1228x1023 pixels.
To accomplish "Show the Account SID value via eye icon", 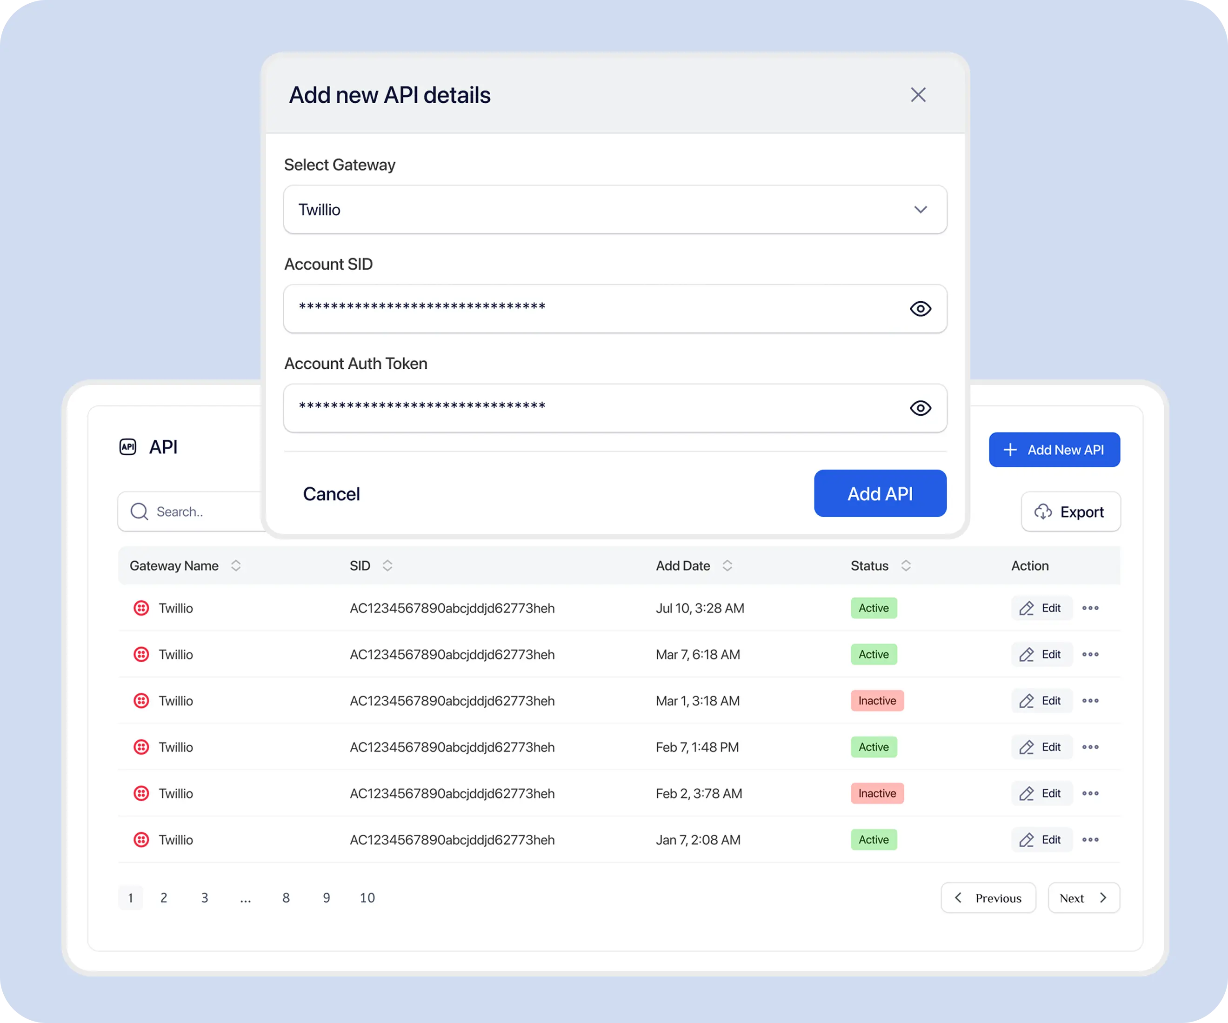I will 921,309.
